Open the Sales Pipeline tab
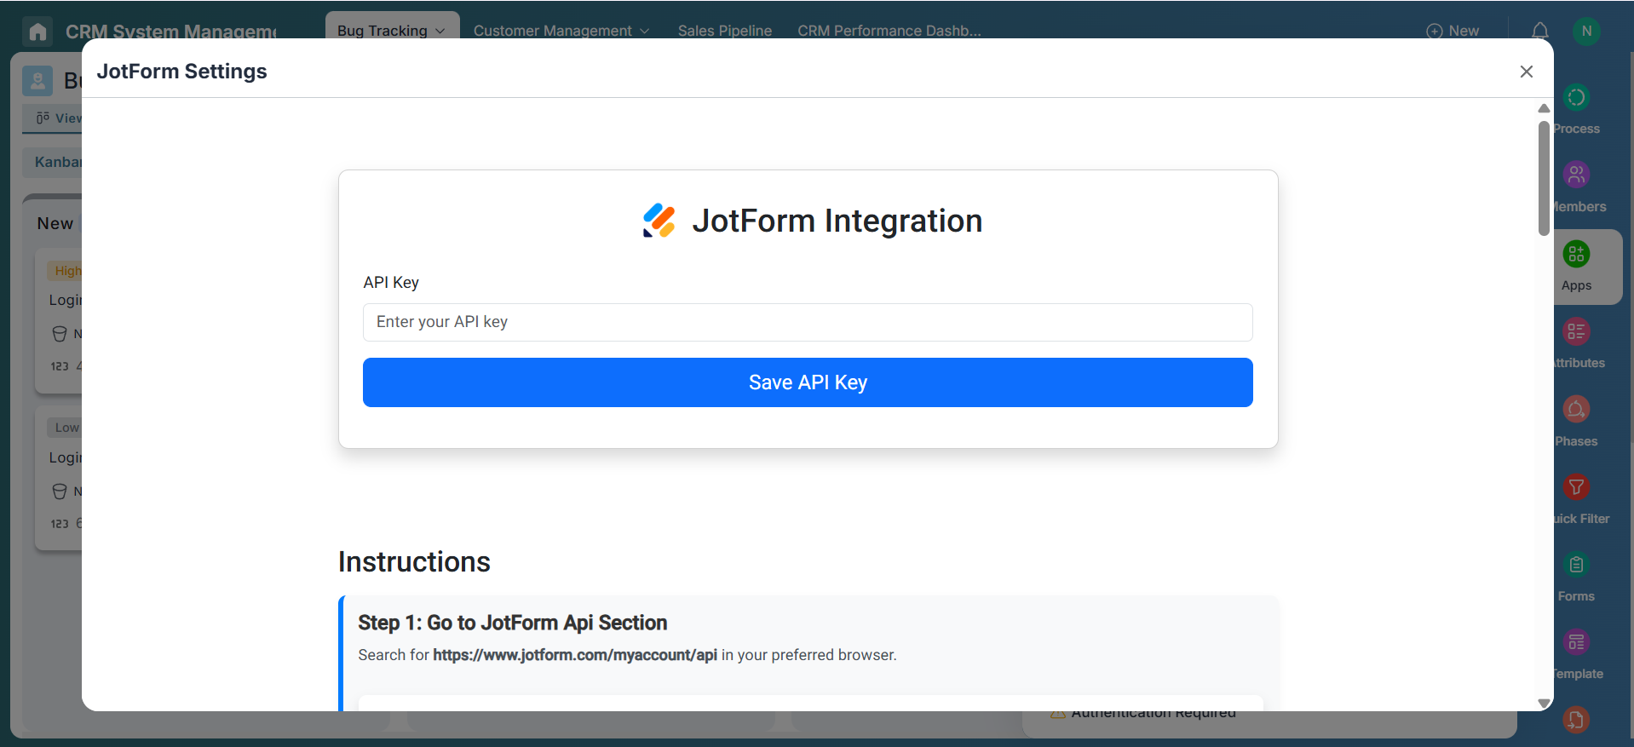The image size is (1634, 747). (x=725, y=31)
